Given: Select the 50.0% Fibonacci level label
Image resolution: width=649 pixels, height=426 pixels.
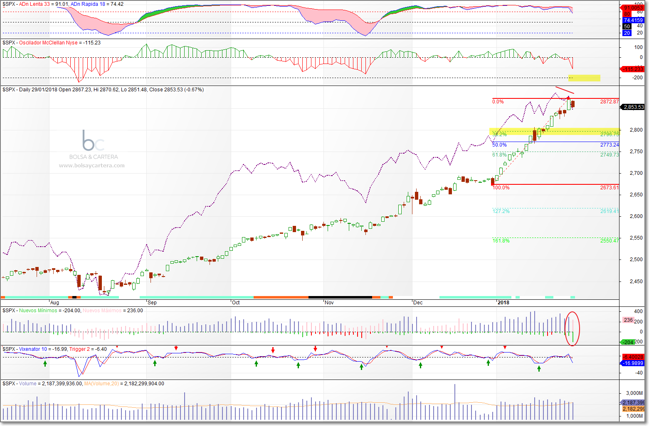Looking at the screenshot, I should coord(499,145).
